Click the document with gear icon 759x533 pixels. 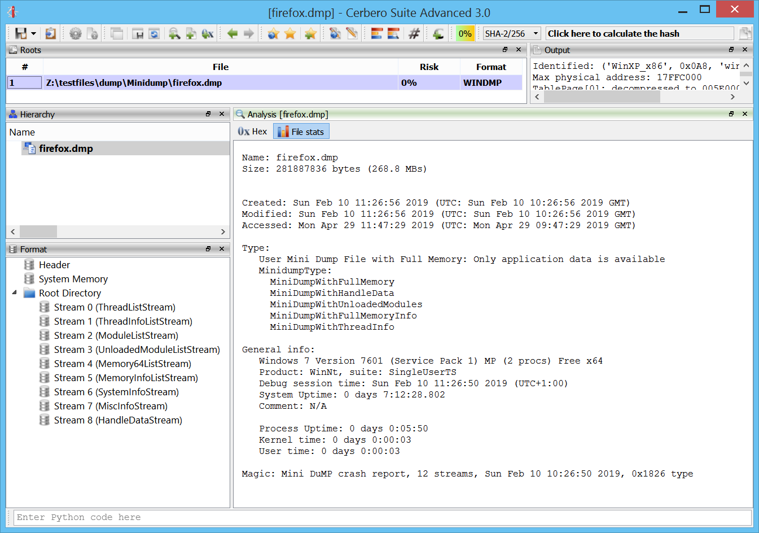point(93,34)
